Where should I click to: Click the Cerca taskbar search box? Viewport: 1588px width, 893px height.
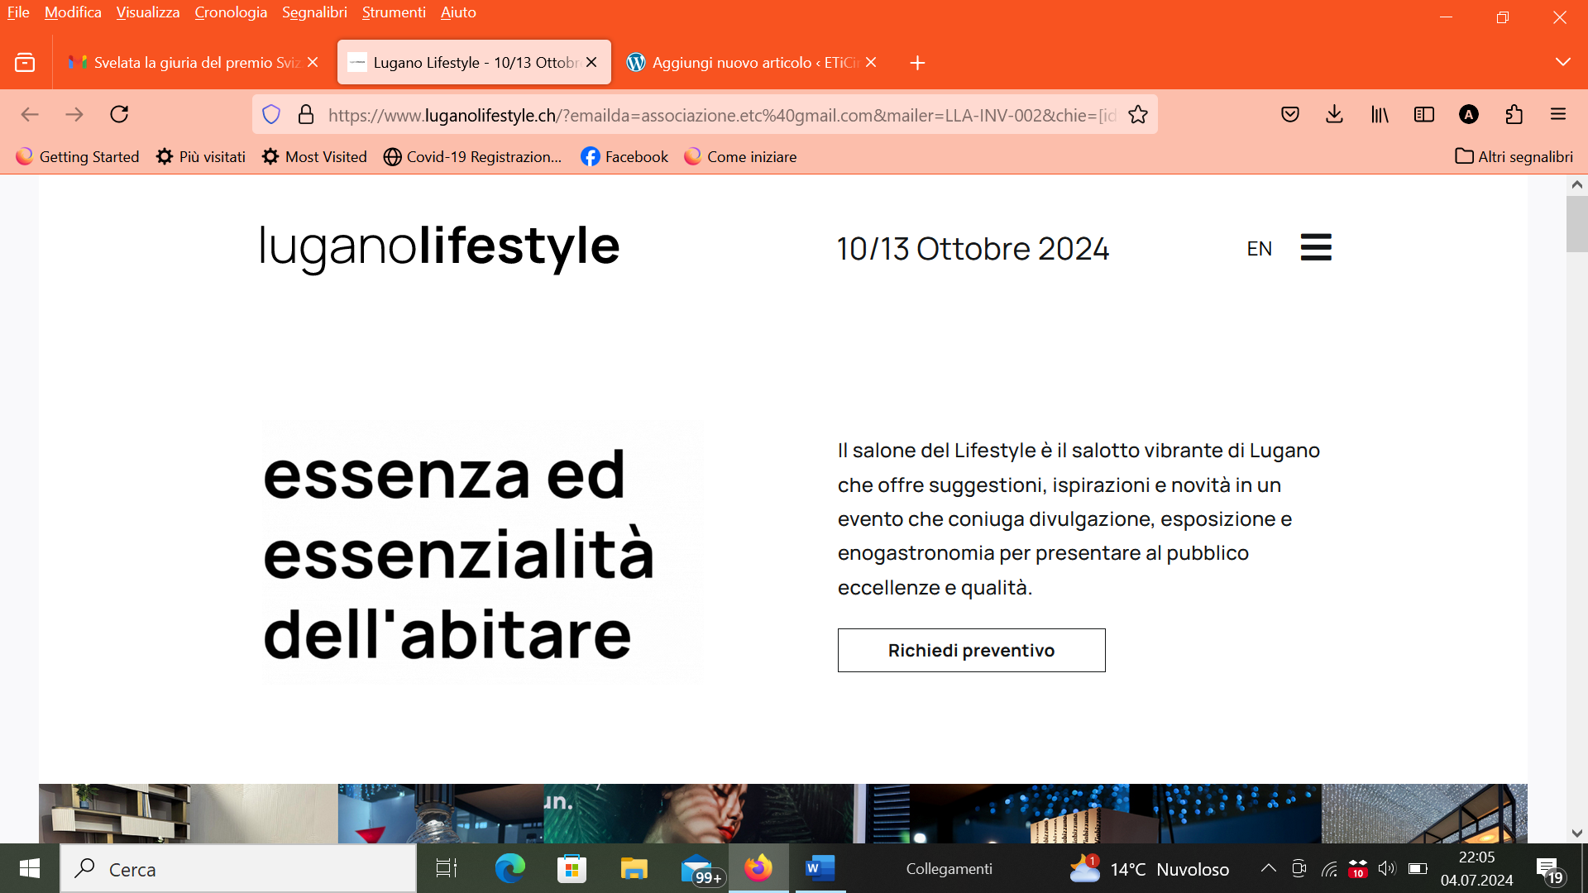(x=238, y=868)
